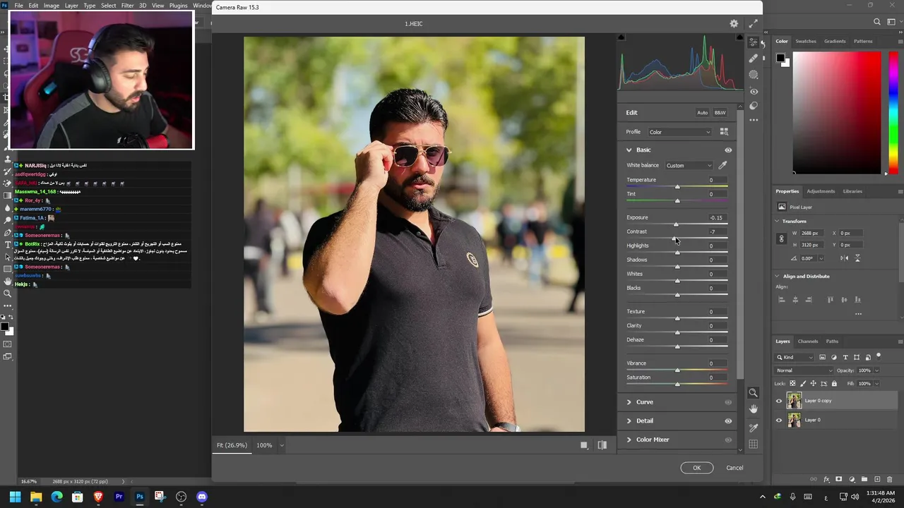This screenshot has height=508, width=904.
Task: Toggle Color Mixer panel visibility eye
Action: pos(728,440)
